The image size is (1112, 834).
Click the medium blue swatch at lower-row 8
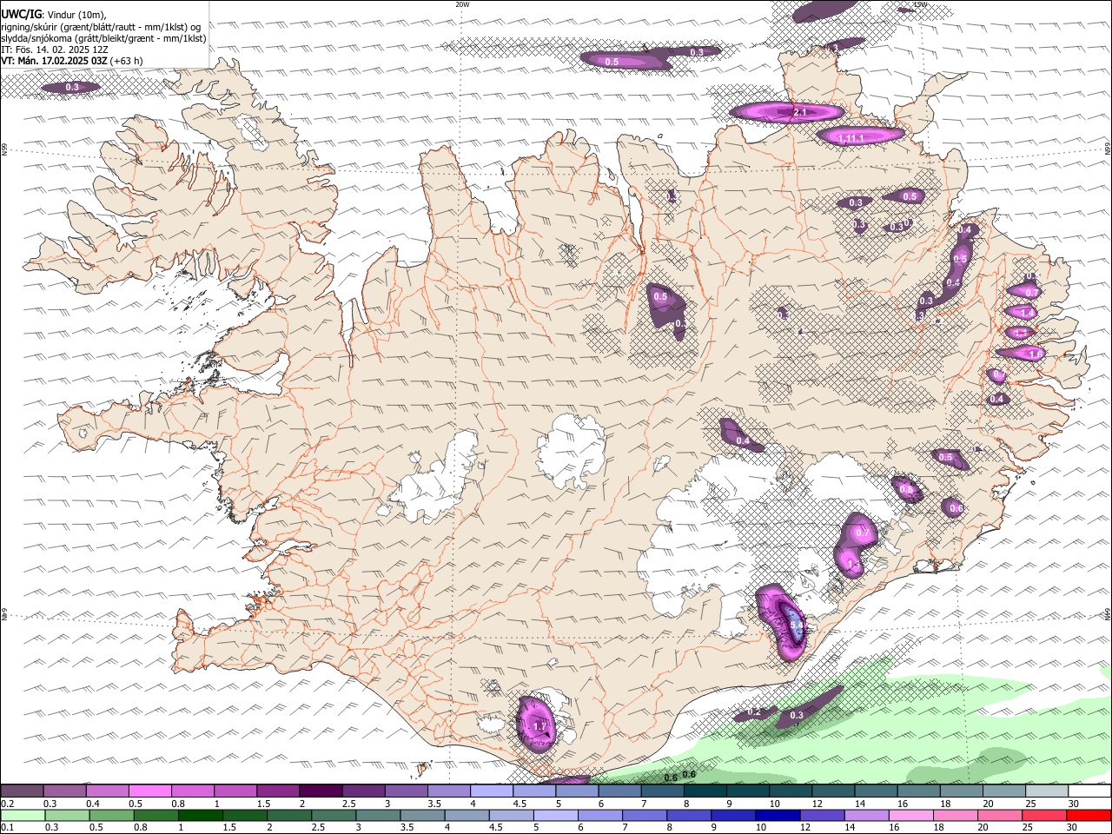[x=688, y=815]
